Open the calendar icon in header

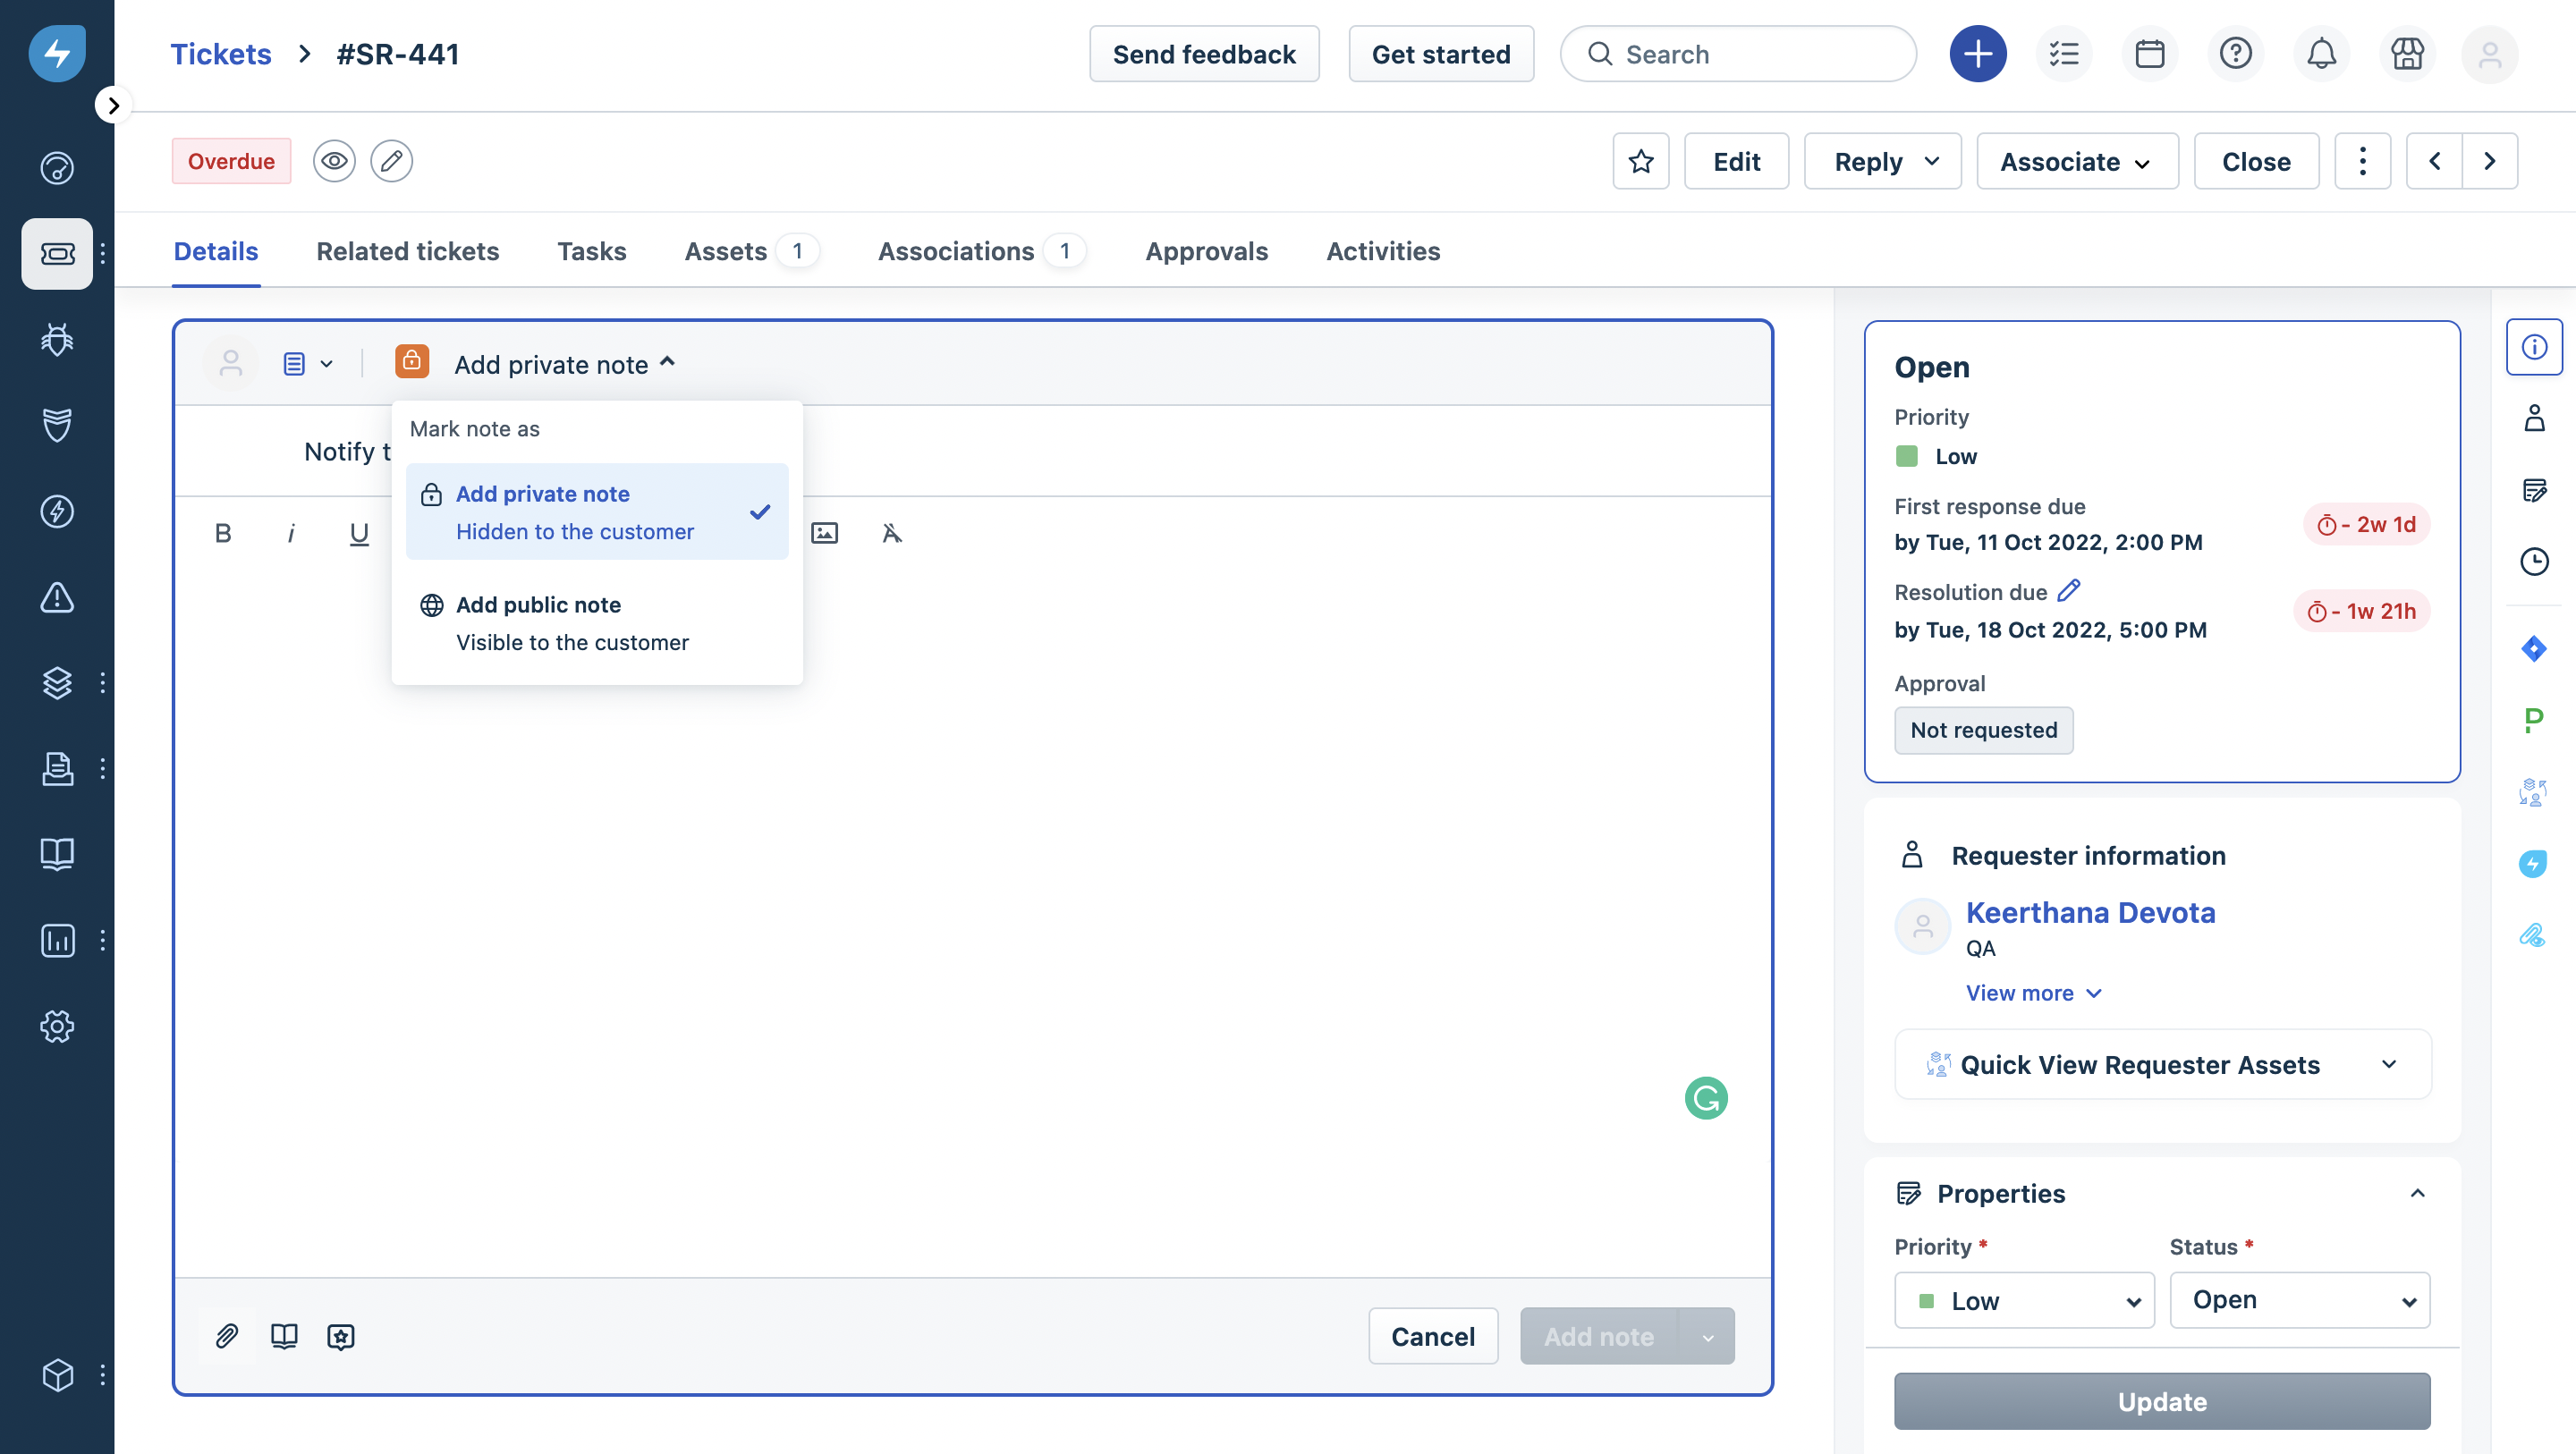(x=2149, y=54)
